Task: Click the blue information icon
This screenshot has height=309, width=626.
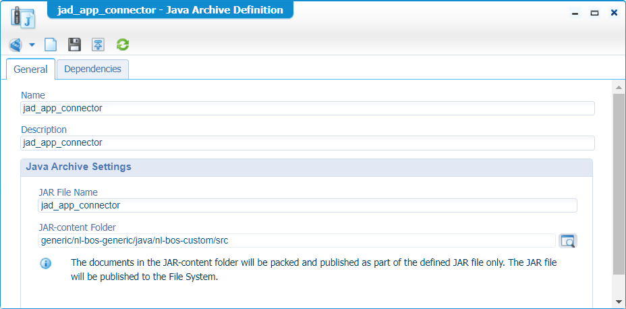Action: [x=46, y=264]
